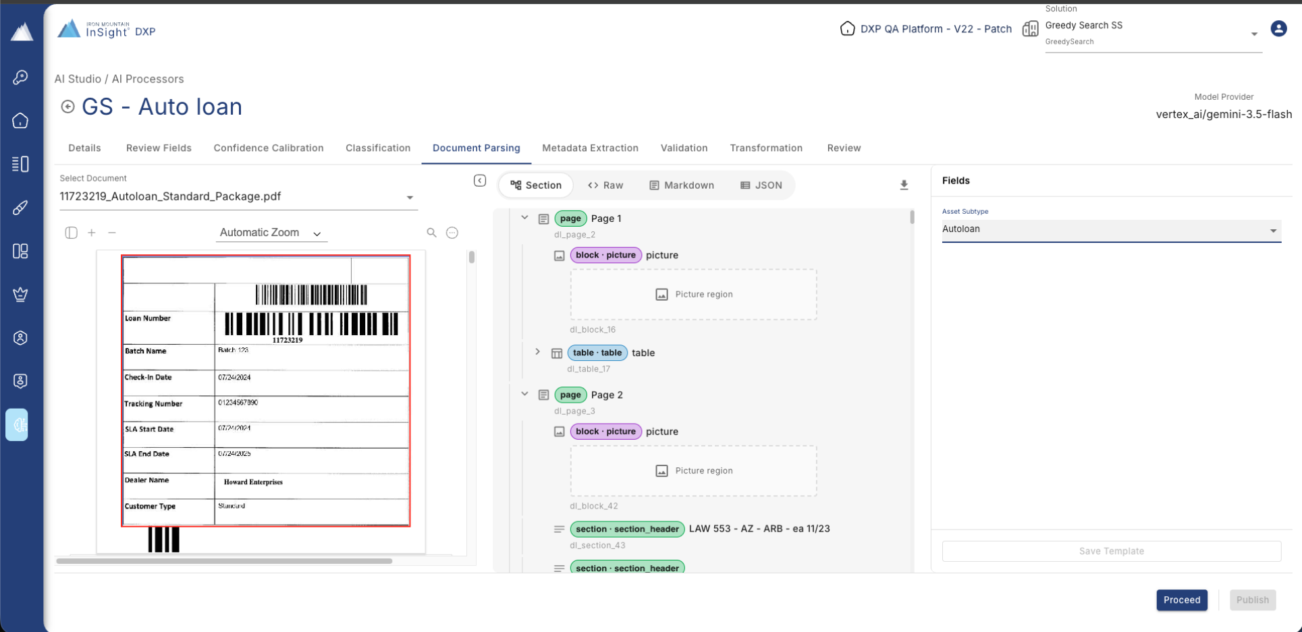Open the crown icon in left sidebar
The width and height of the screenshot is (1302, 632).
[x=20, y=294]
